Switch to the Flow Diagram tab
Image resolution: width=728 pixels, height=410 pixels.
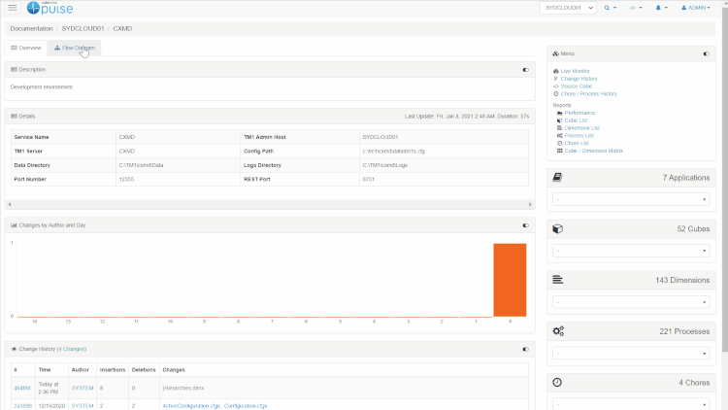[75, 48]
